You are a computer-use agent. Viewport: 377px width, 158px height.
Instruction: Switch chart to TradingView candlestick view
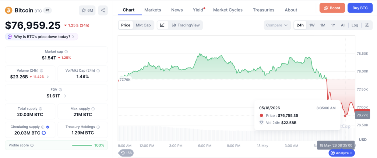click(186, 25)
